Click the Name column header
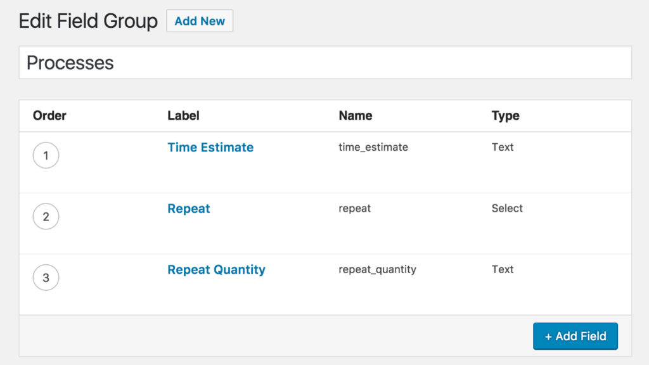649x365 pixels. point(356,115)
